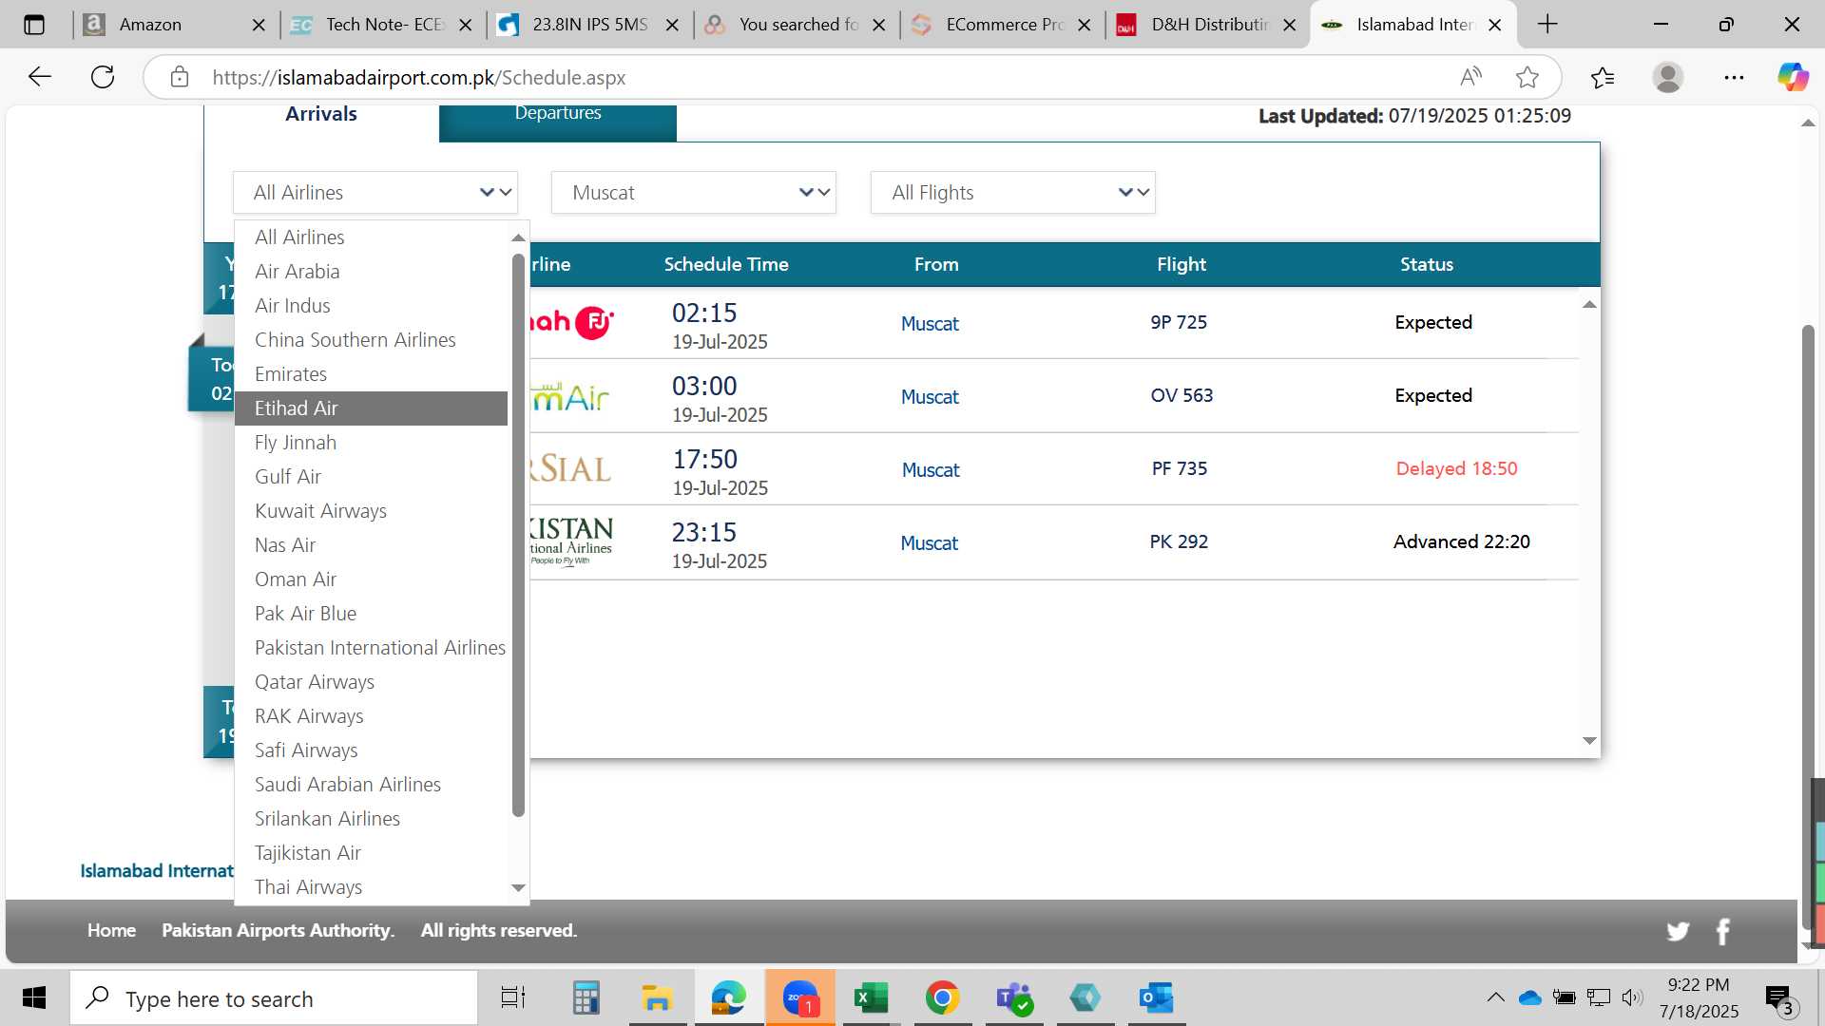Image resolution: width=1825 pixels, height=1026 pixels.
Task: Close the Amazon tab
Action: [259, 26]
